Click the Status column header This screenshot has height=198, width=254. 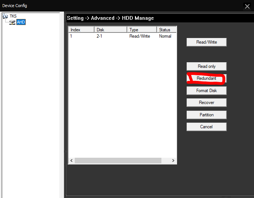(166, 30)
